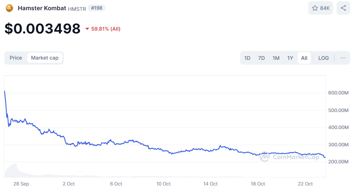Viewport: 355px width, 196px height.
Task: Click the 600.00M axis label
Action: click(x=338, y=93)
